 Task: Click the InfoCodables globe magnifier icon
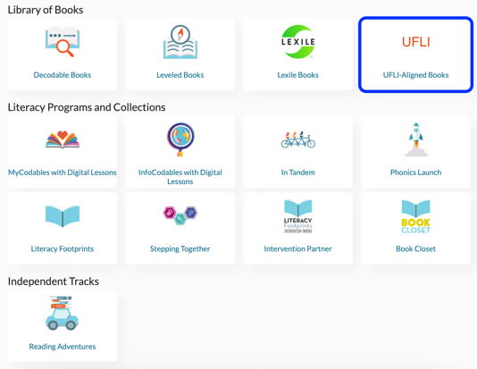coord(180,139)
